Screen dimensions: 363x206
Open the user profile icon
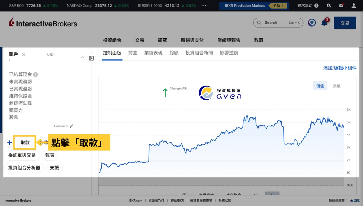click(x=354, y=6)
